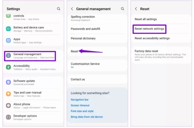Tap the Developer options icon
Image resolution: width=194 pixels, height=128 pixels.
(x=8, y=117)
